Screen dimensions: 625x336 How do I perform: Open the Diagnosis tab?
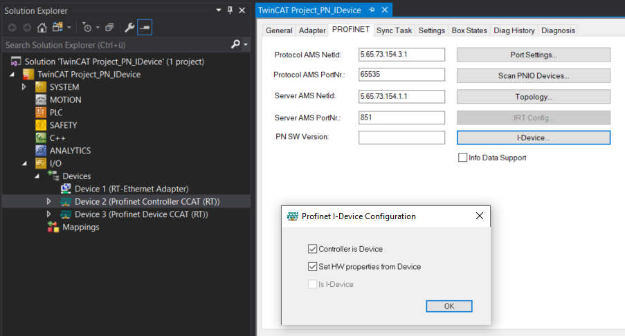558,30
